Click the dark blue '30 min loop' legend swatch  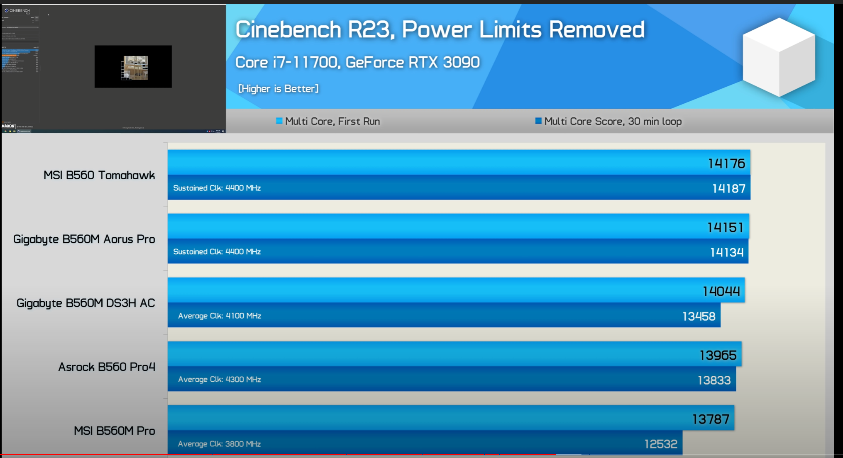[538, 121]
